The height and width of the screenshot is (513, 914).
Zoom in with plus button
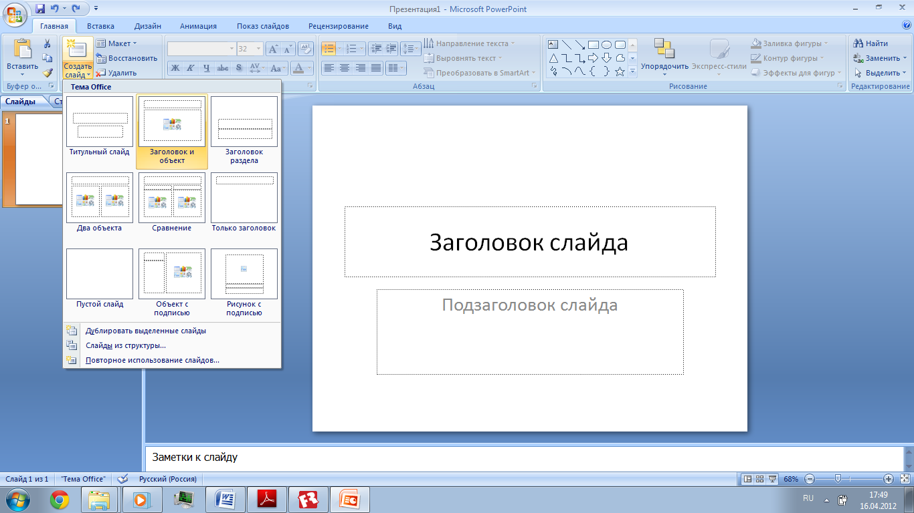pyautogui.click(x=889, y=479)
